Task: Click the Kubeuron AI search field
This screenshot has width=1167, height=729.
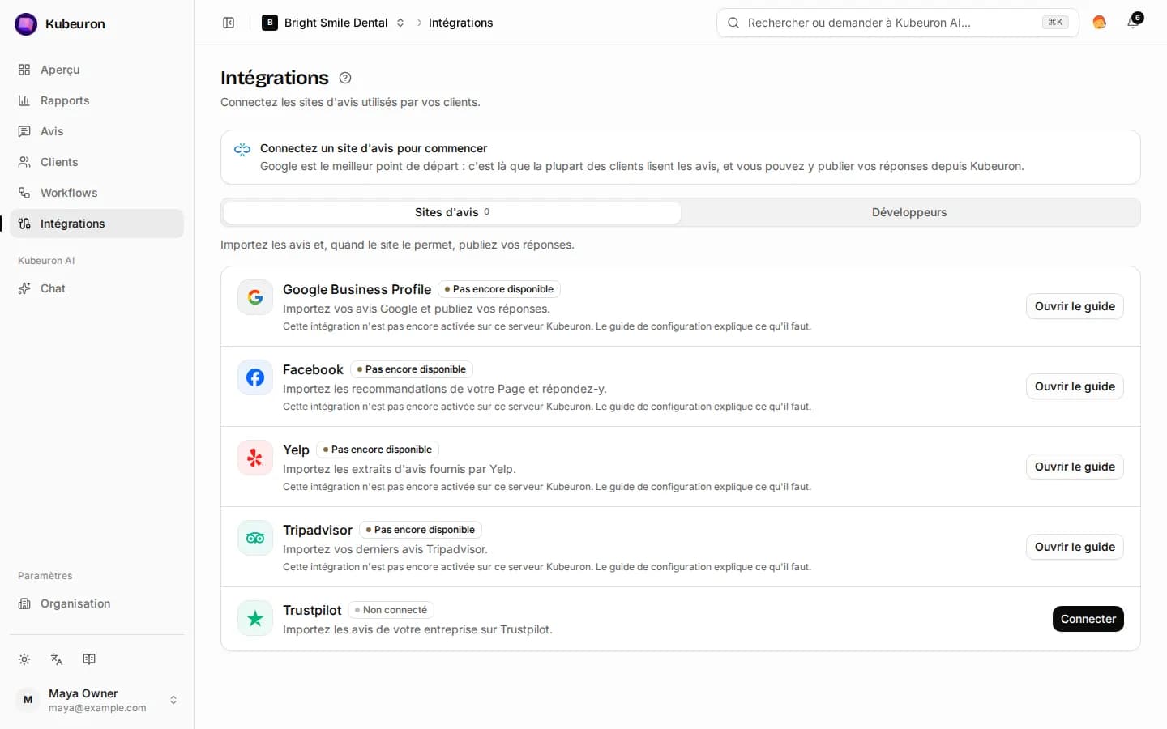Action: (x=898, y=23)
